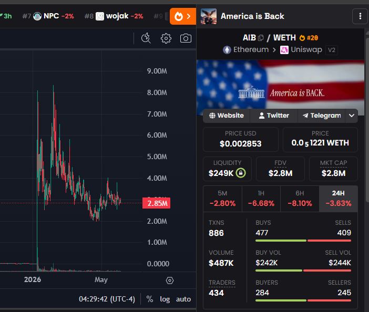Open timezone target icon below price axis

(x=170, y=280)
